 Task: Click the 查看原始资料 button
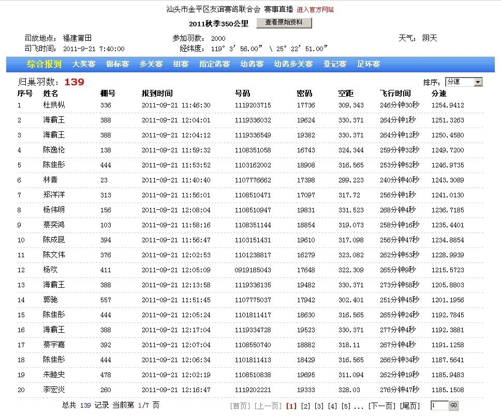click(x=284, y=22)
